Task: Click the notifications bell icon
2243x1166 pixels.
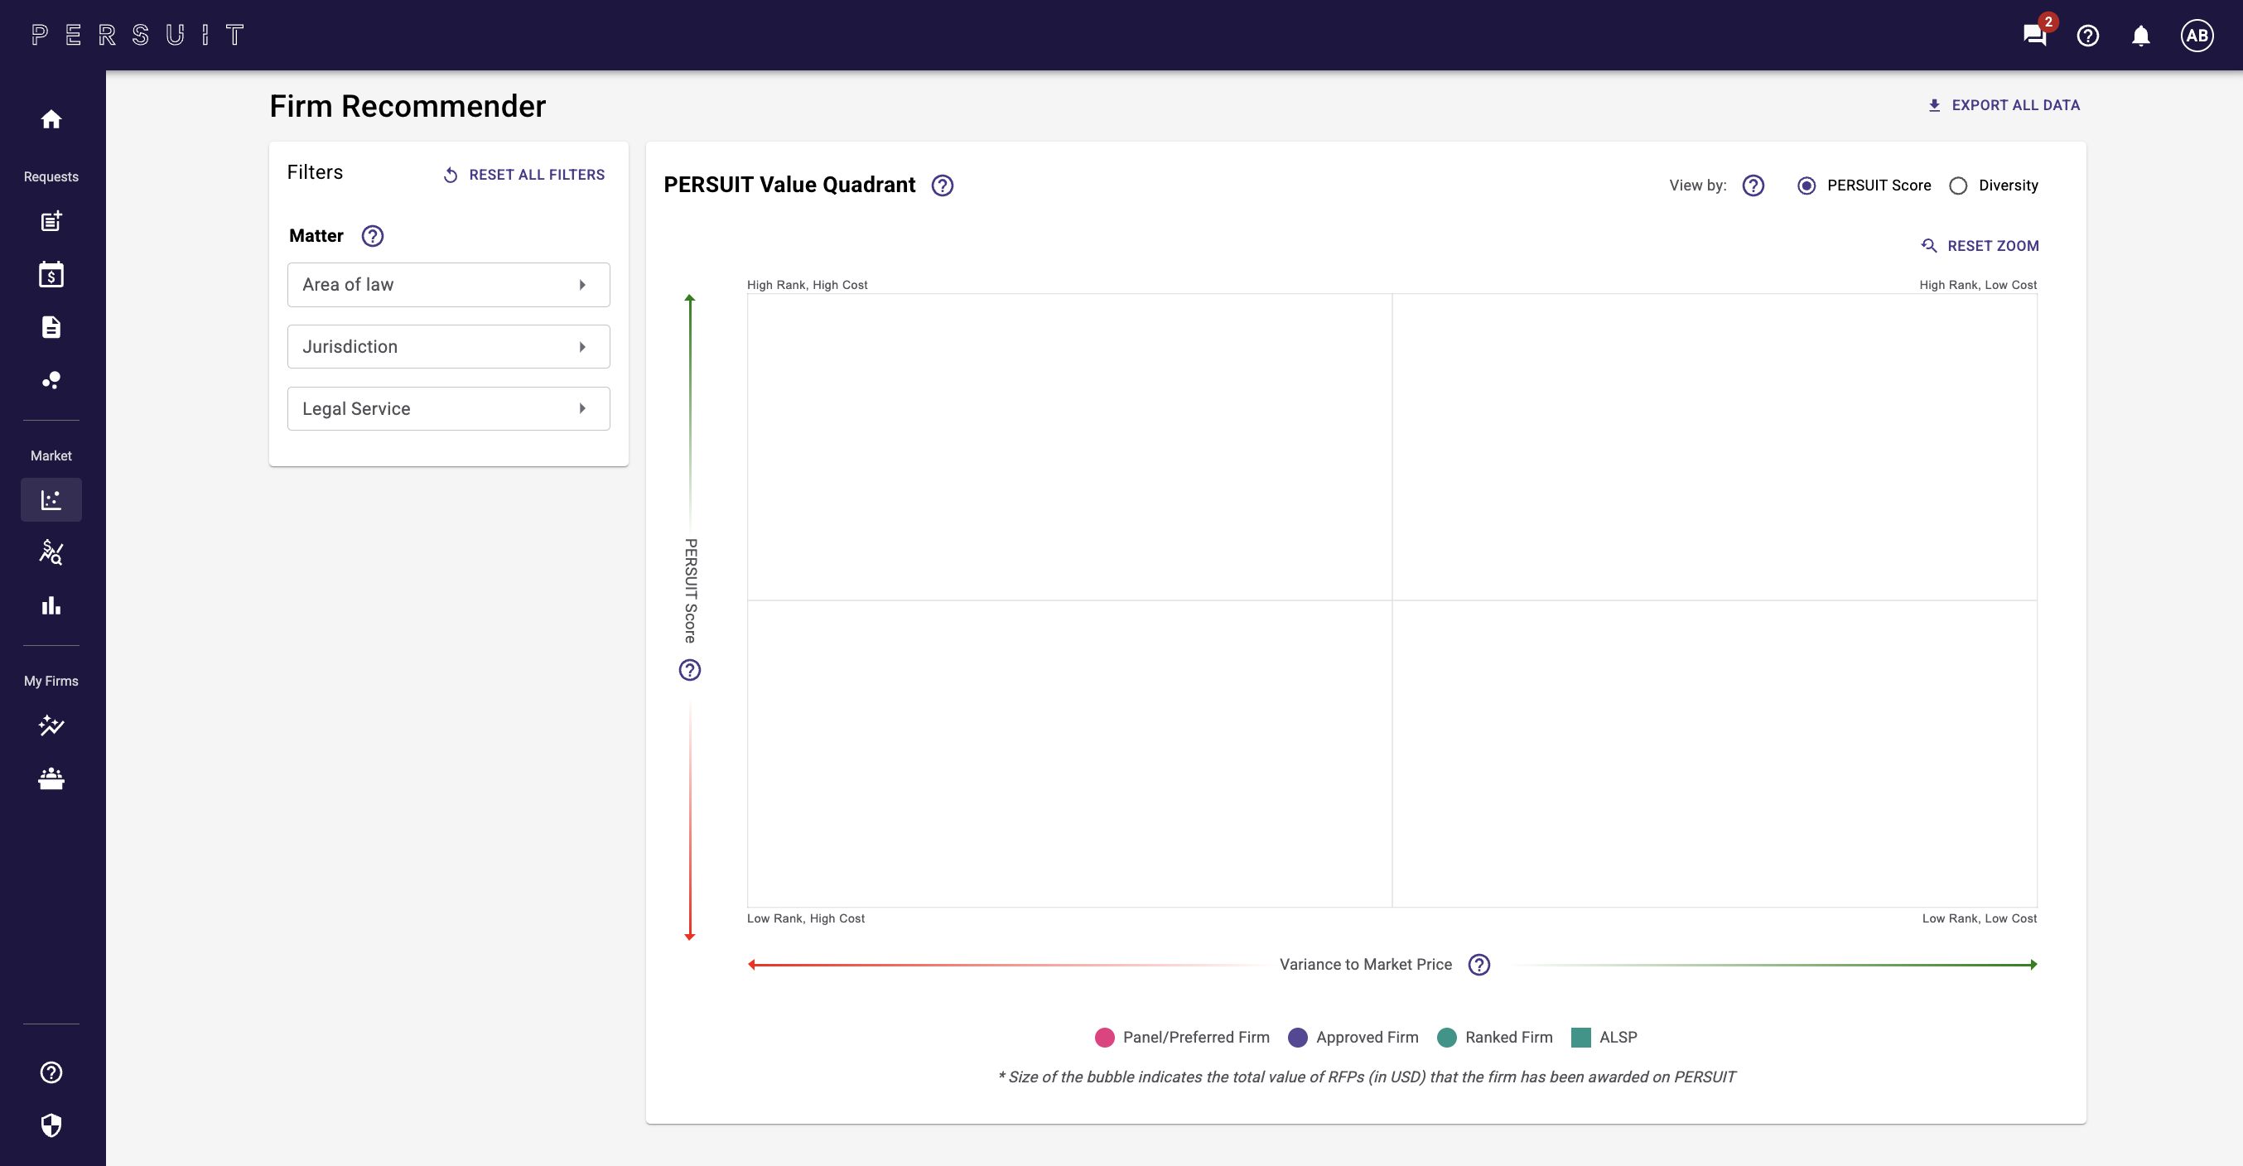Action: [x=2140, y=36]
